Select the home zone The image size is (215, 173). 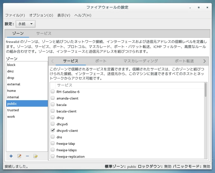tap(27, 90)
